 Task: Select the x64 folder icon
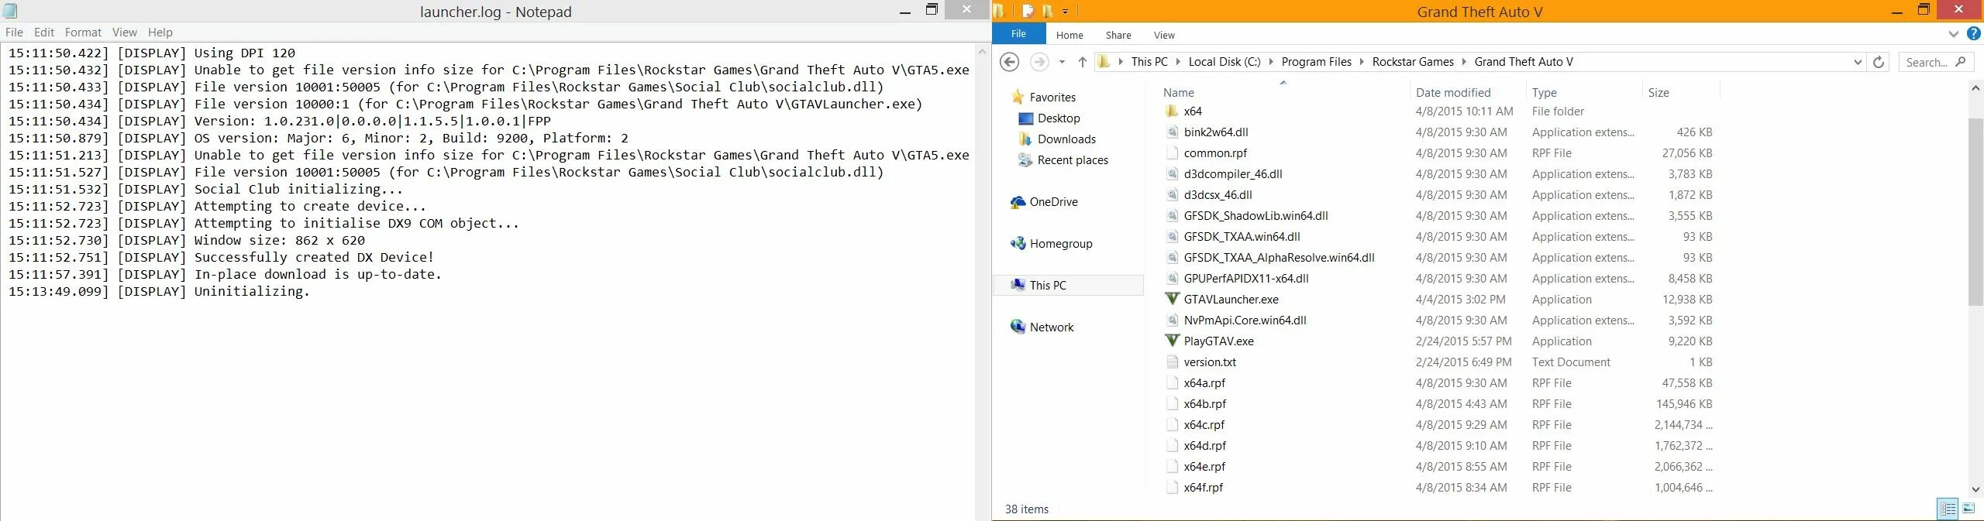(x=1172, y=111)
